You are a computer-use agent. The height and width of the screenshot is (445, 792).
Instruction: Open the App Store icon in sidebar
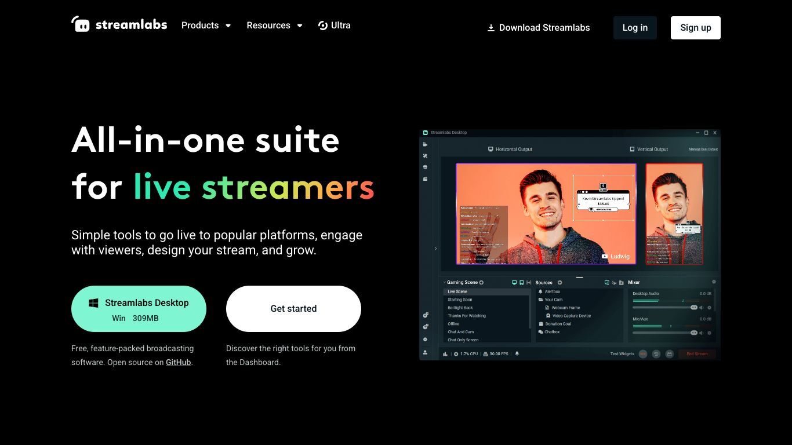426,167
